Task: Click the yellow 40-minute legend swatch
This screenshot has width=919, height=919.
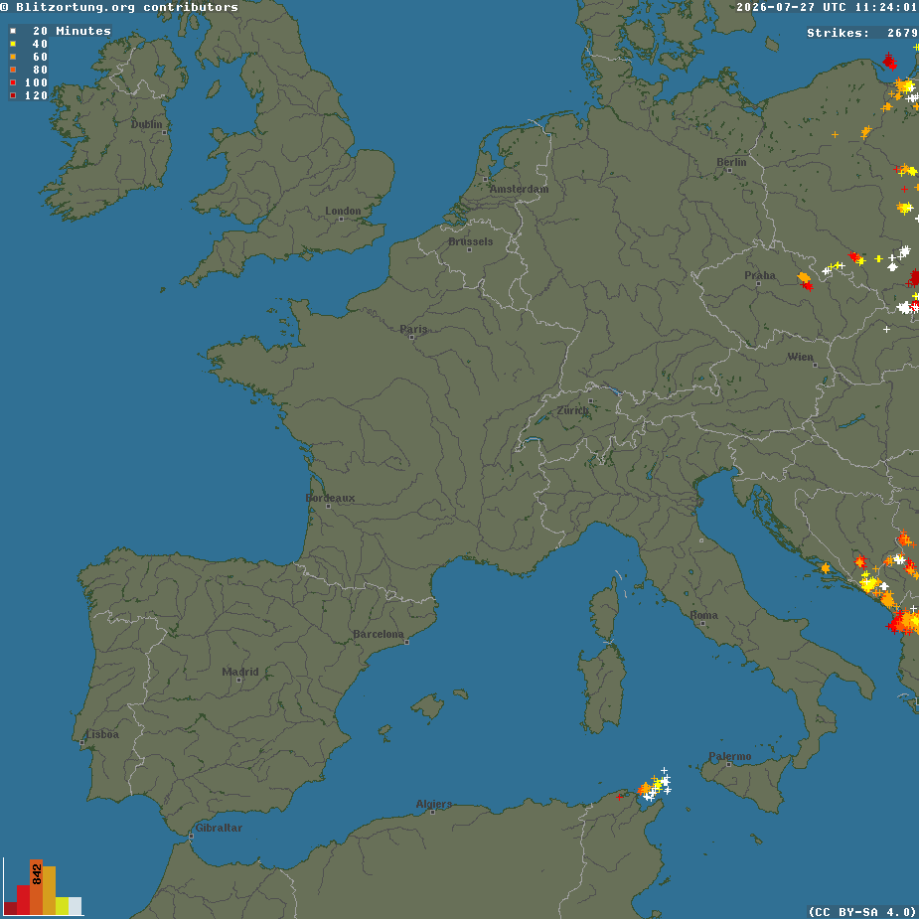Action: coord(13,44)
